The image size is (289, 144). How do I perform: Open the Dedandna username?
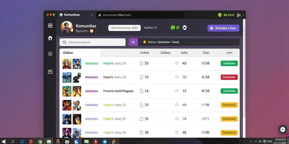click(x=92, y=63)
